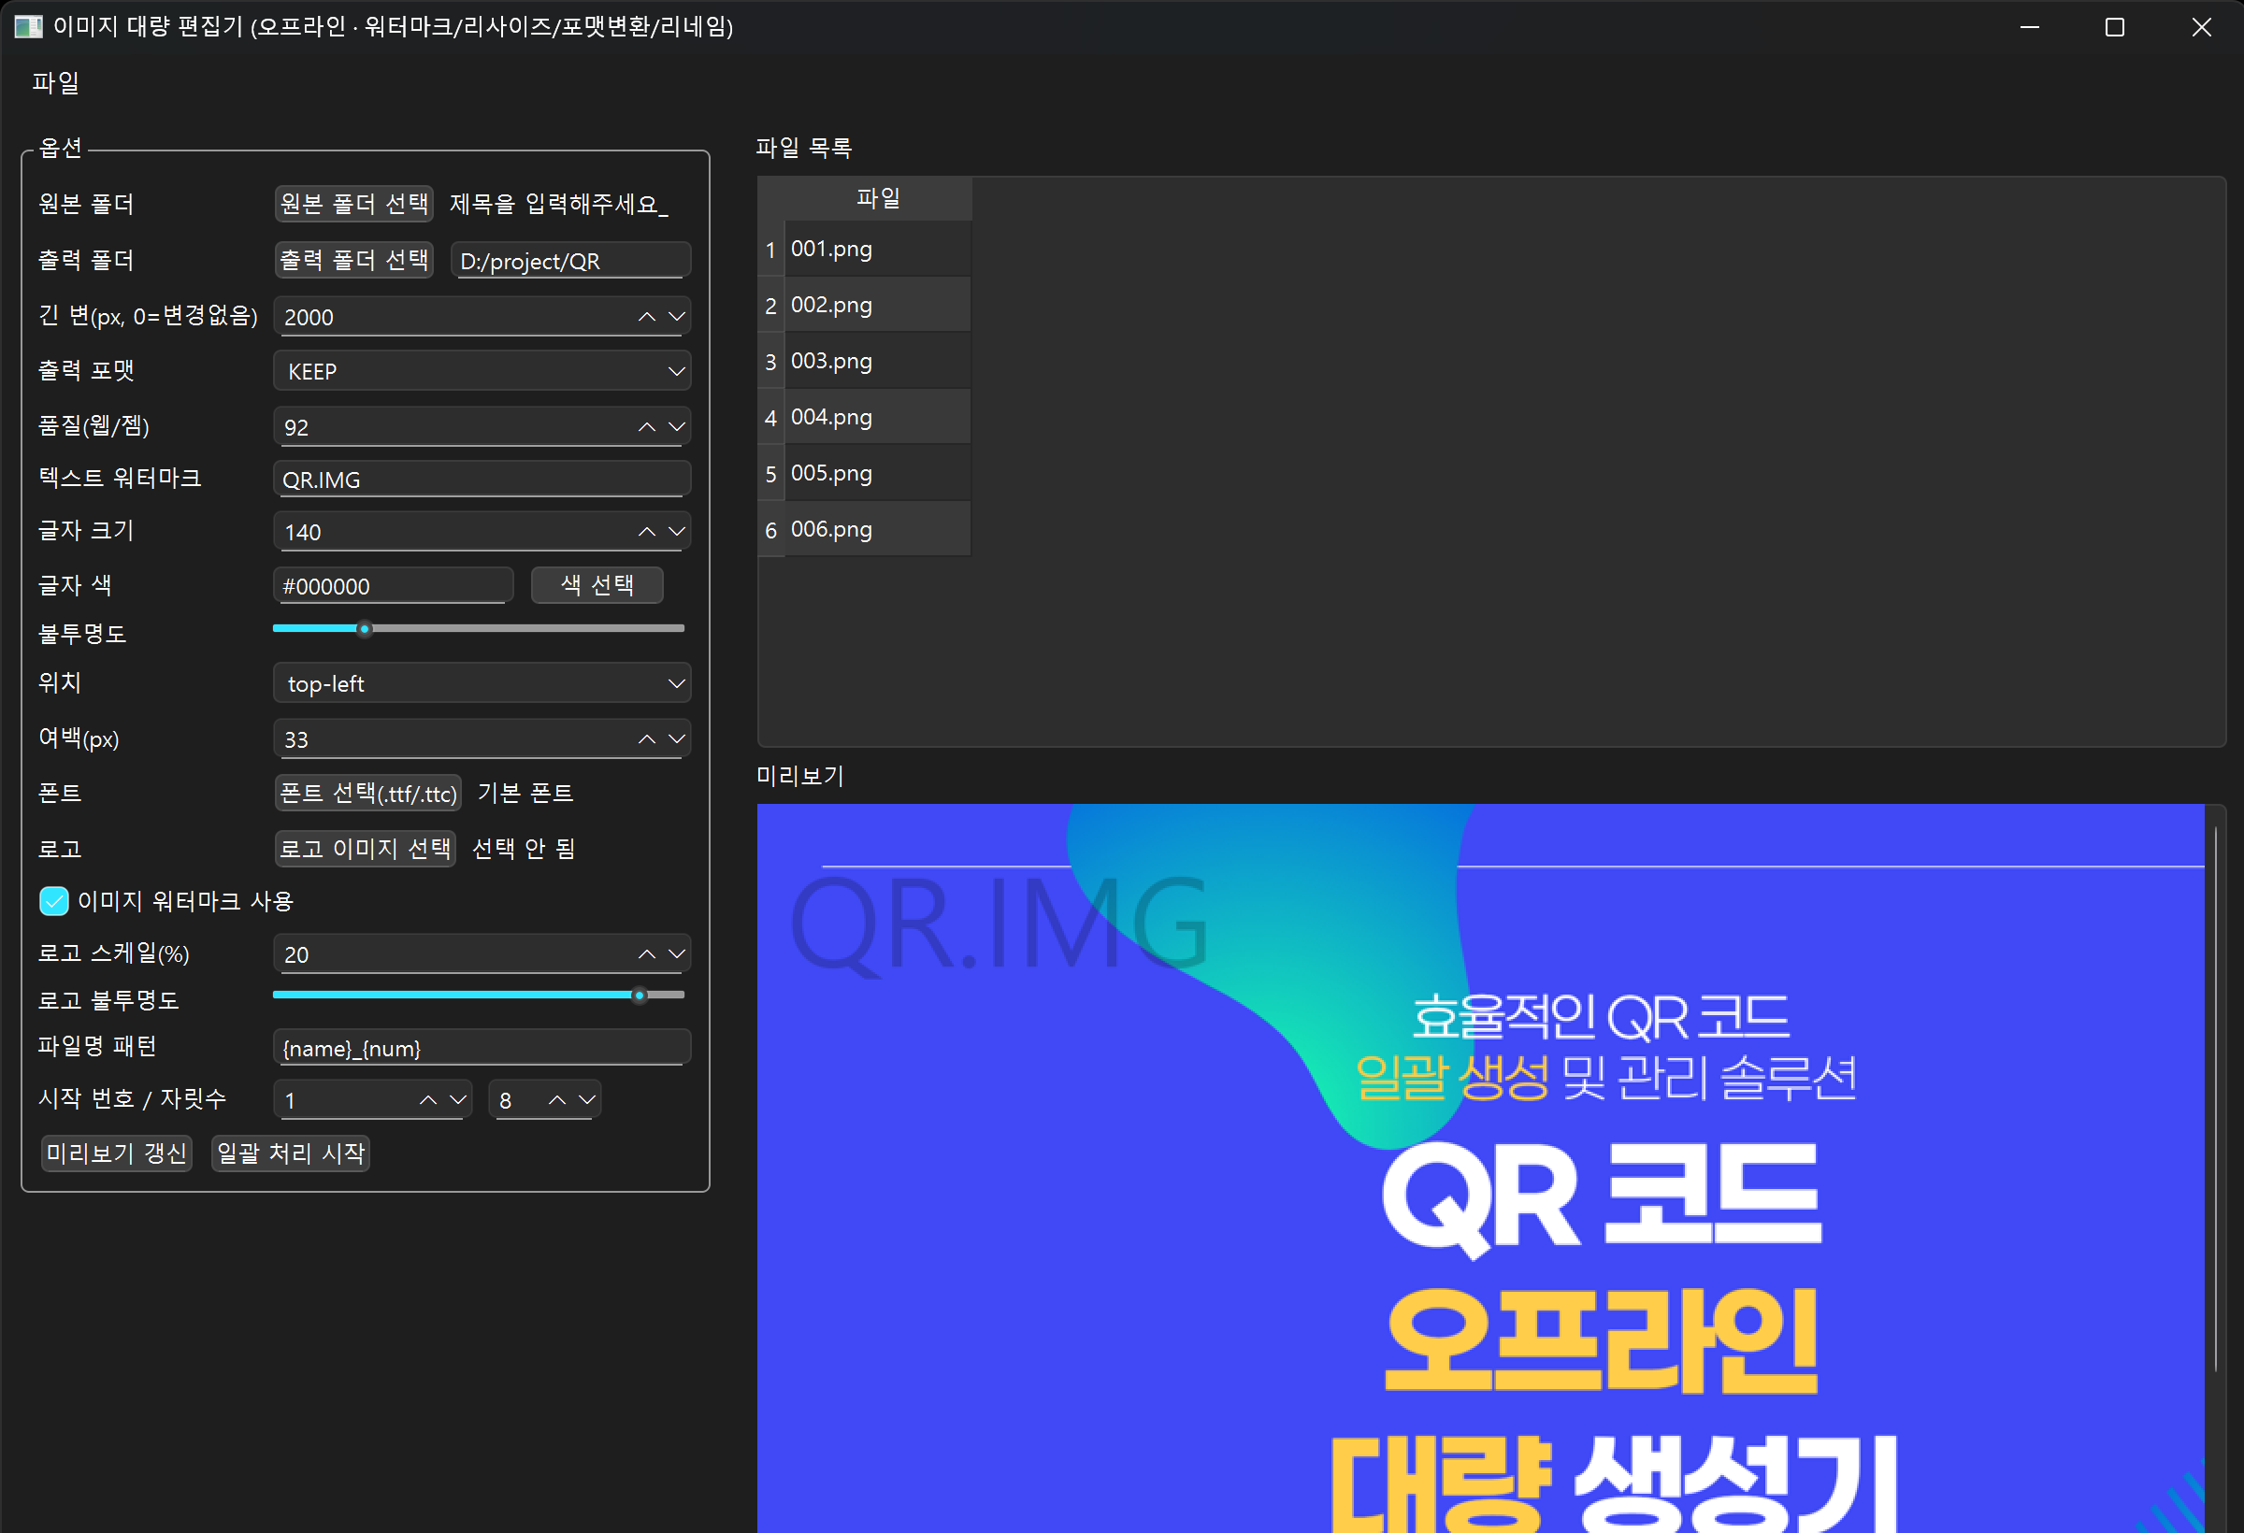Image resolution: width=2244 pixels, height=1533 pixels.
Task: Decrease the start number value
Action: [459, 1099]
